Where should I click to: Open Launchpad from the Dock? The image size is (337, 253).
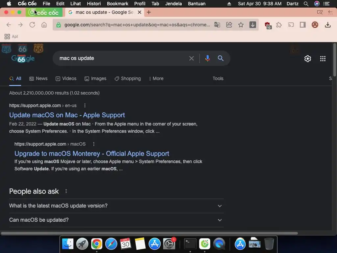[x=82, y=244]
